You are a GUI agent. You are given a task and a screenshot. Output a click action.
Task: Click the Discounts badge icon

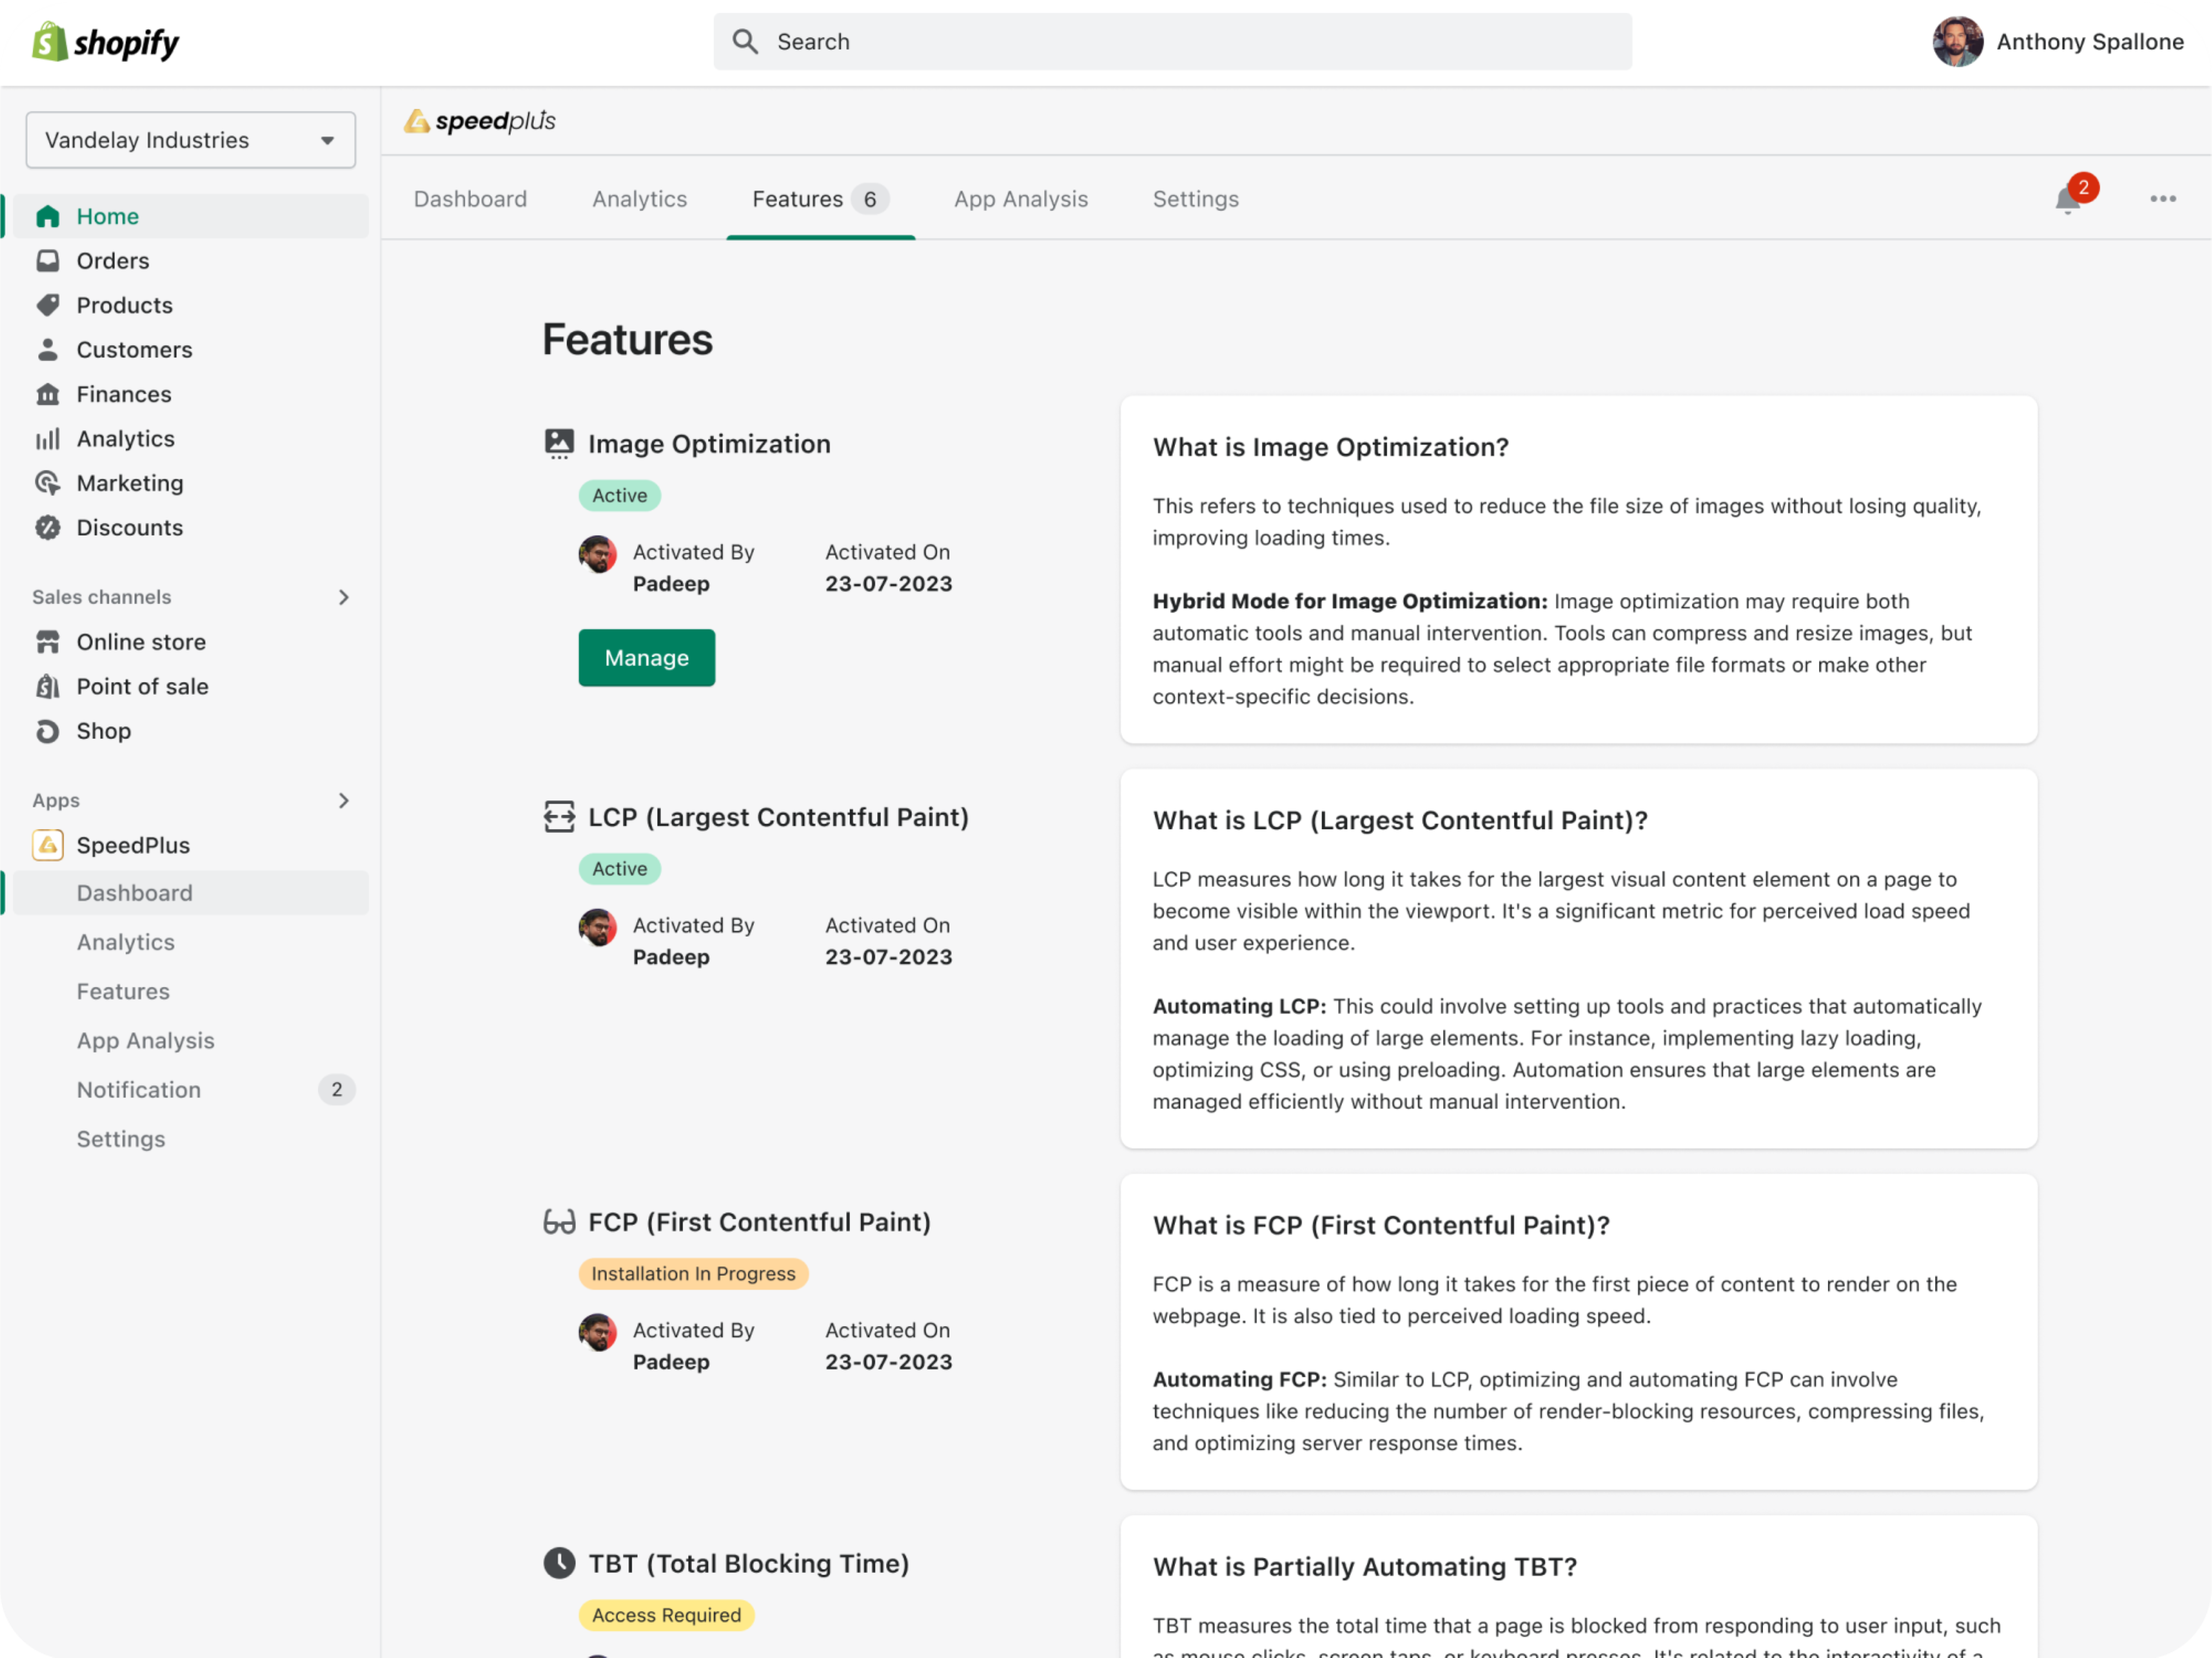47,528
